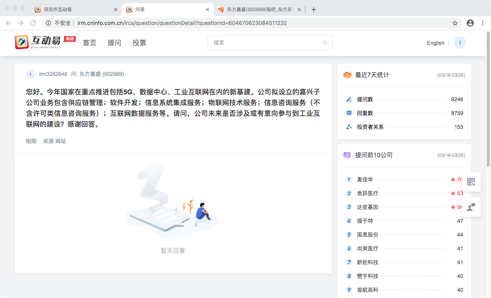The height and width of the screenshot is (298, 491).
Task: Open 首航高科 in top 10 list
Action: tap(368, 290)
